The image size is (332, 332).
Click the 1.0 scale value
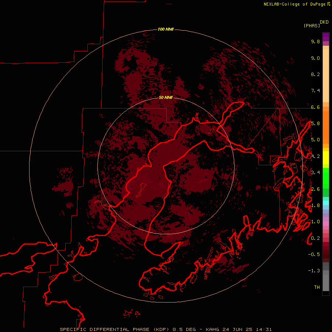point(315,222)
